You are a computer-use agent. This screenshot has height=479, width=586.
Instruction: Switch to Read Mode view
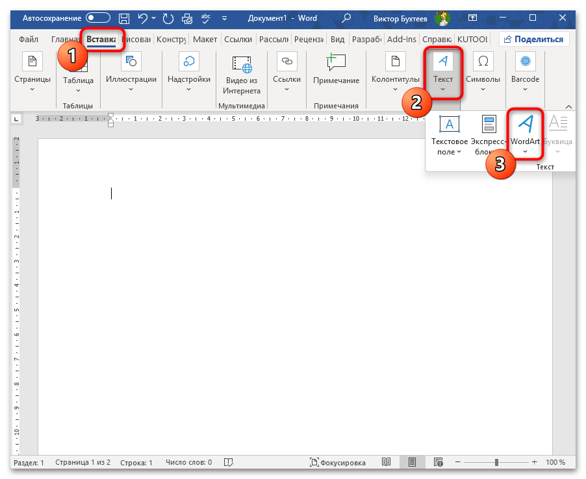386,462
